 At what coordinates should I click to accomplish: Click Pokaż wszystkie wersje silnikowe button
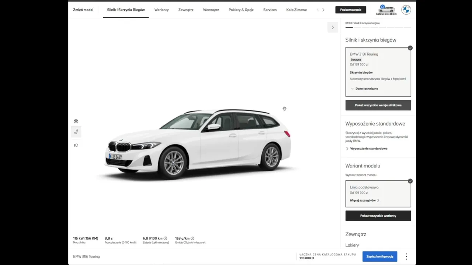pos(378,105)
